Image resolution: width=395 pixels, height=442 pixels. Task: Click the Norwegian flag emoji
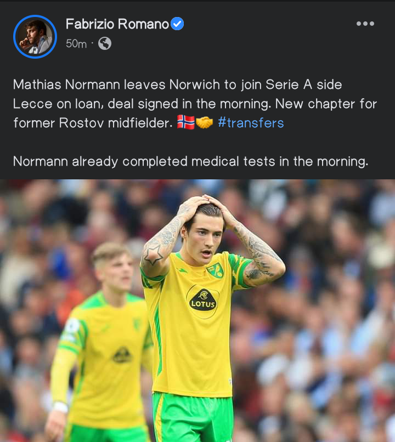(x=186, y=122)
